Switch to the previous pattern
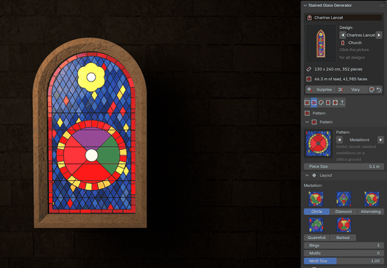 (x=339, y=140)
